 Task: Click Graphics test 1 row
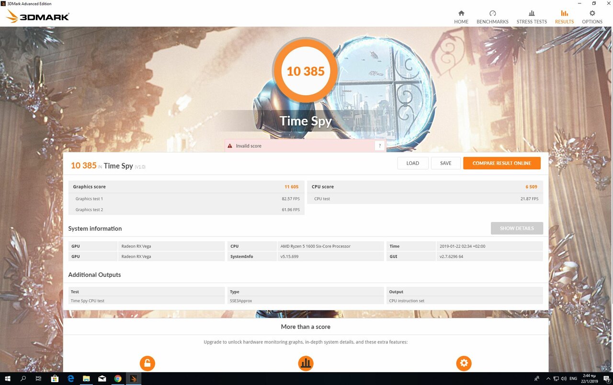186,198
